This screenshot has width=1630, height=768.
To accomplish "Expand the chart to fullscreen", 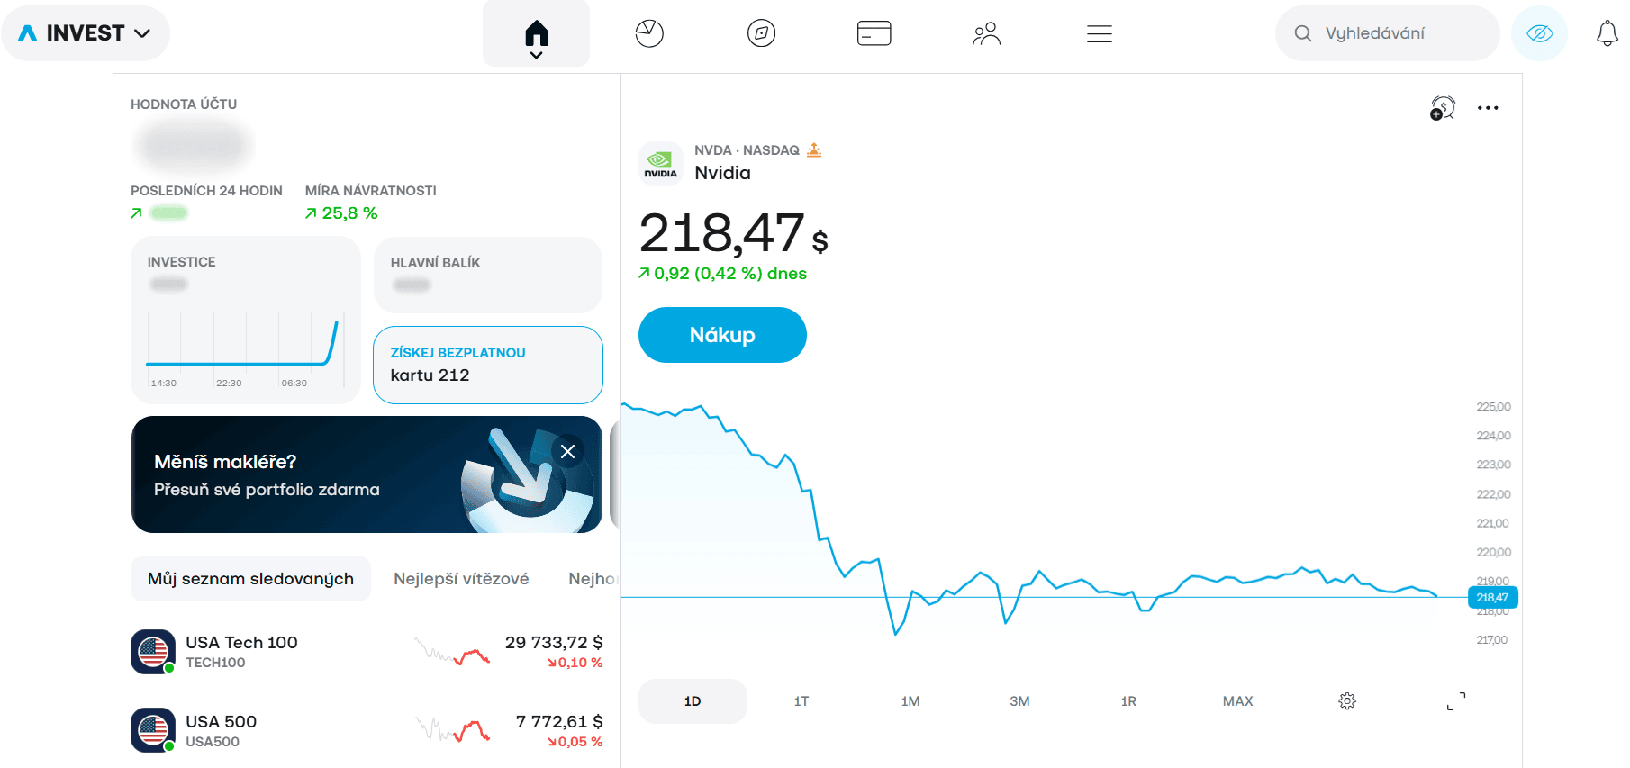I will [x=1456, y=701].
